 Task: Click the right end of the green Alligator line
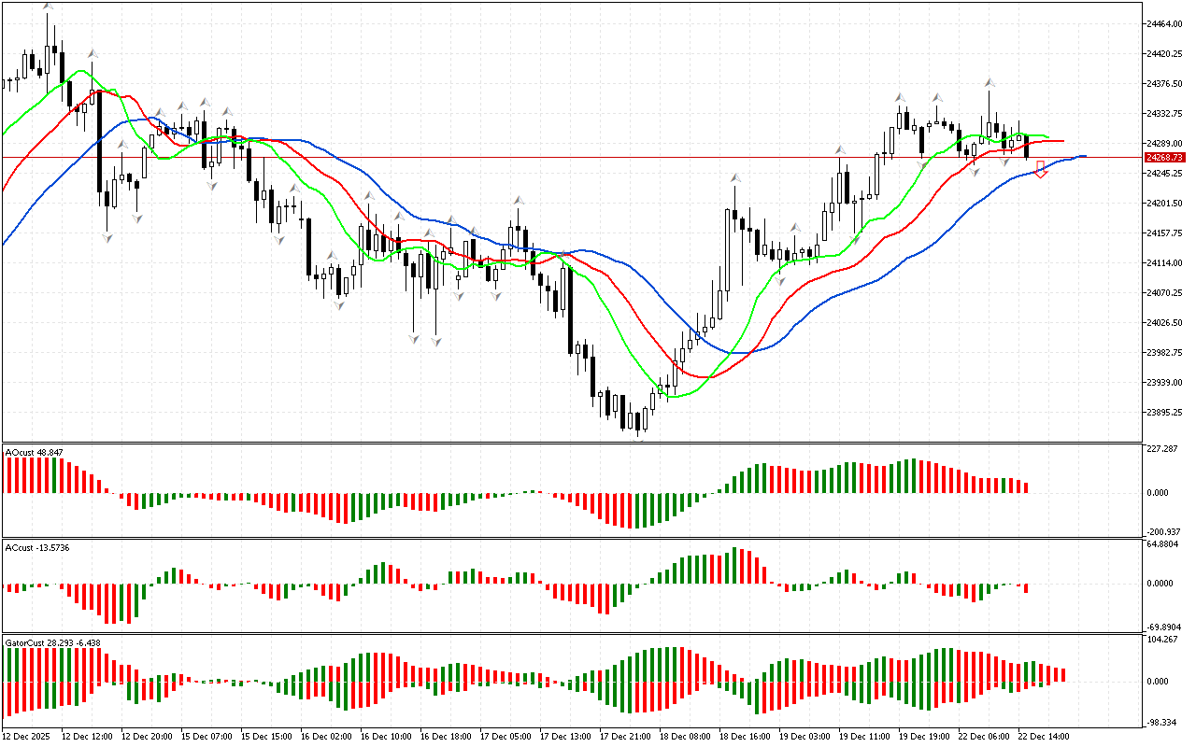click(1046, 136)
